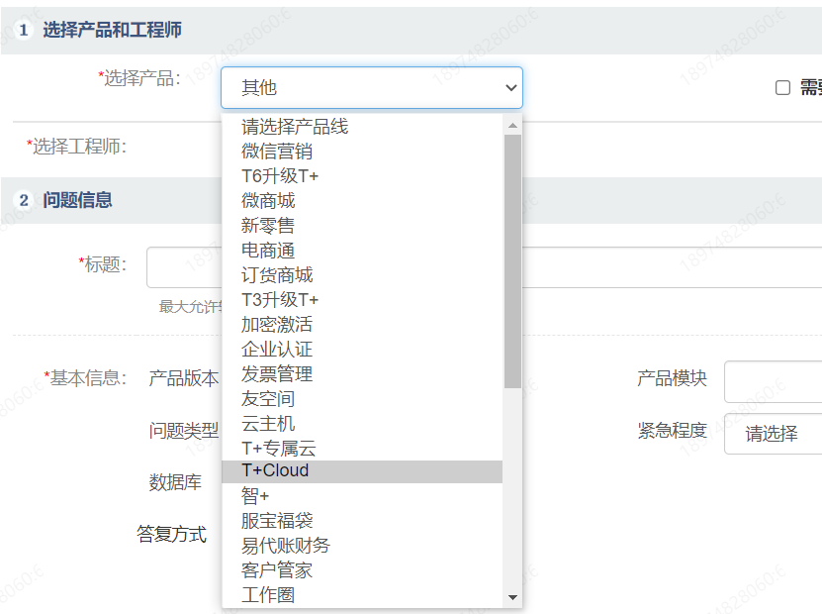Pick 智+ from product list
The image size is (822, 614).
pyautogui.click(x=362, y=495)
